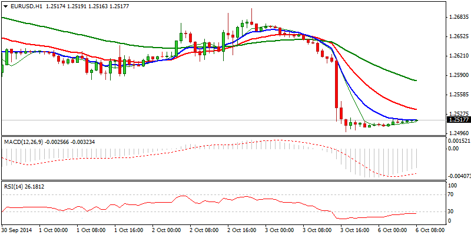Click RSI scale level 70
Screen dimensions: 471x235
[451, 194]
